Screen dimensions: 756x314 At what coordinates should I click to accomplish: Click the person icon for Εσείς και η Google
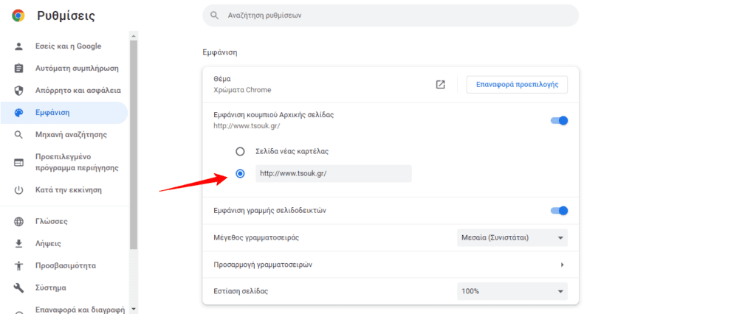[x=19, y=46]
